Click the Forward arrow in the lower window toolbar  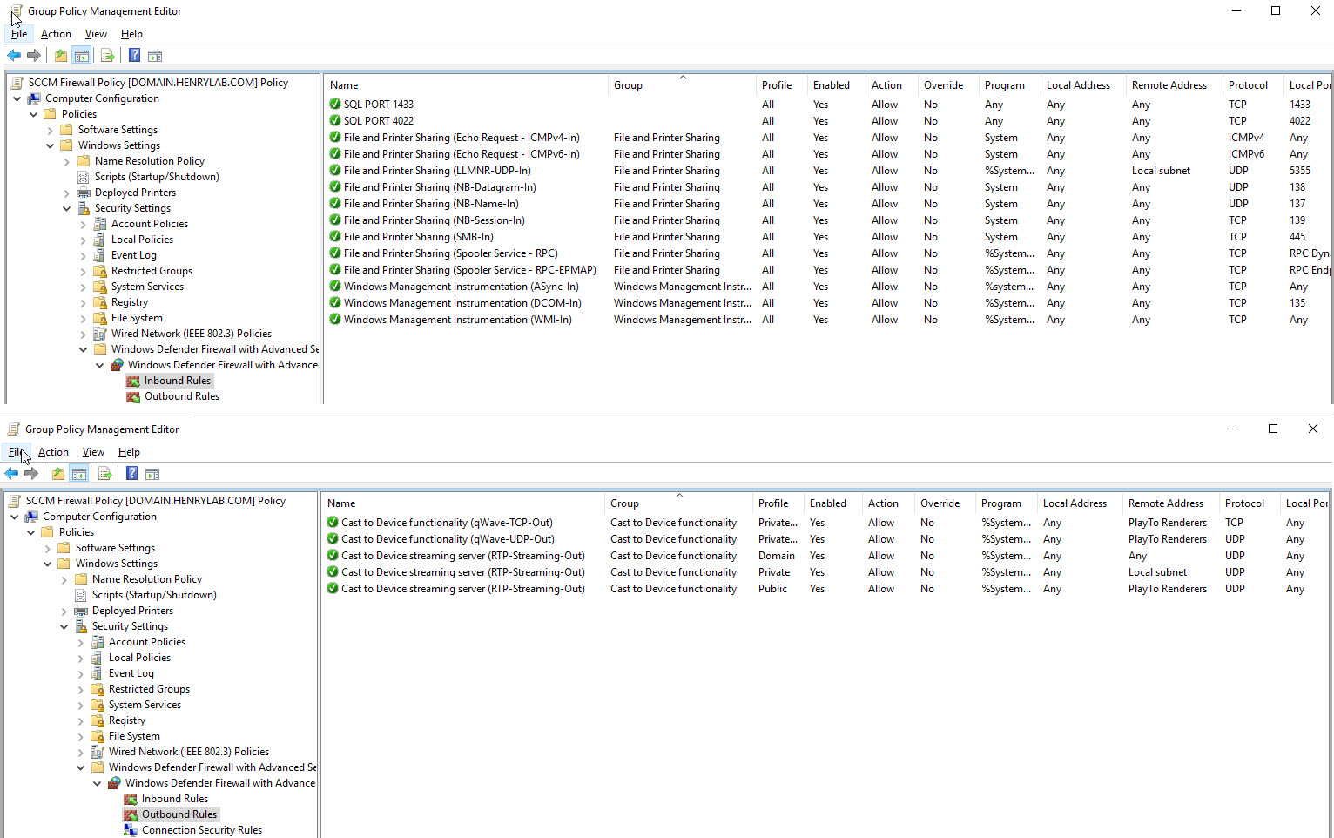31,474
